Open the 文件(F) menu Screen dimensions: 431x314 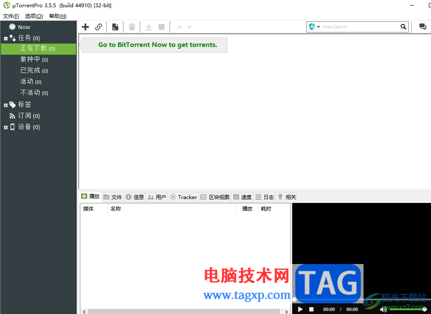point(11,16)
